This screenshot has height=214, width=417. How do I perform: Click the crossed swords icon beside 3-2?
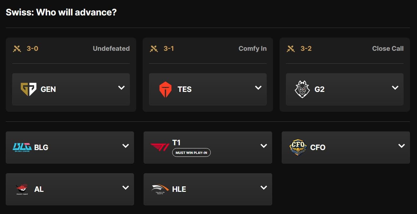(x=291, y=49)
